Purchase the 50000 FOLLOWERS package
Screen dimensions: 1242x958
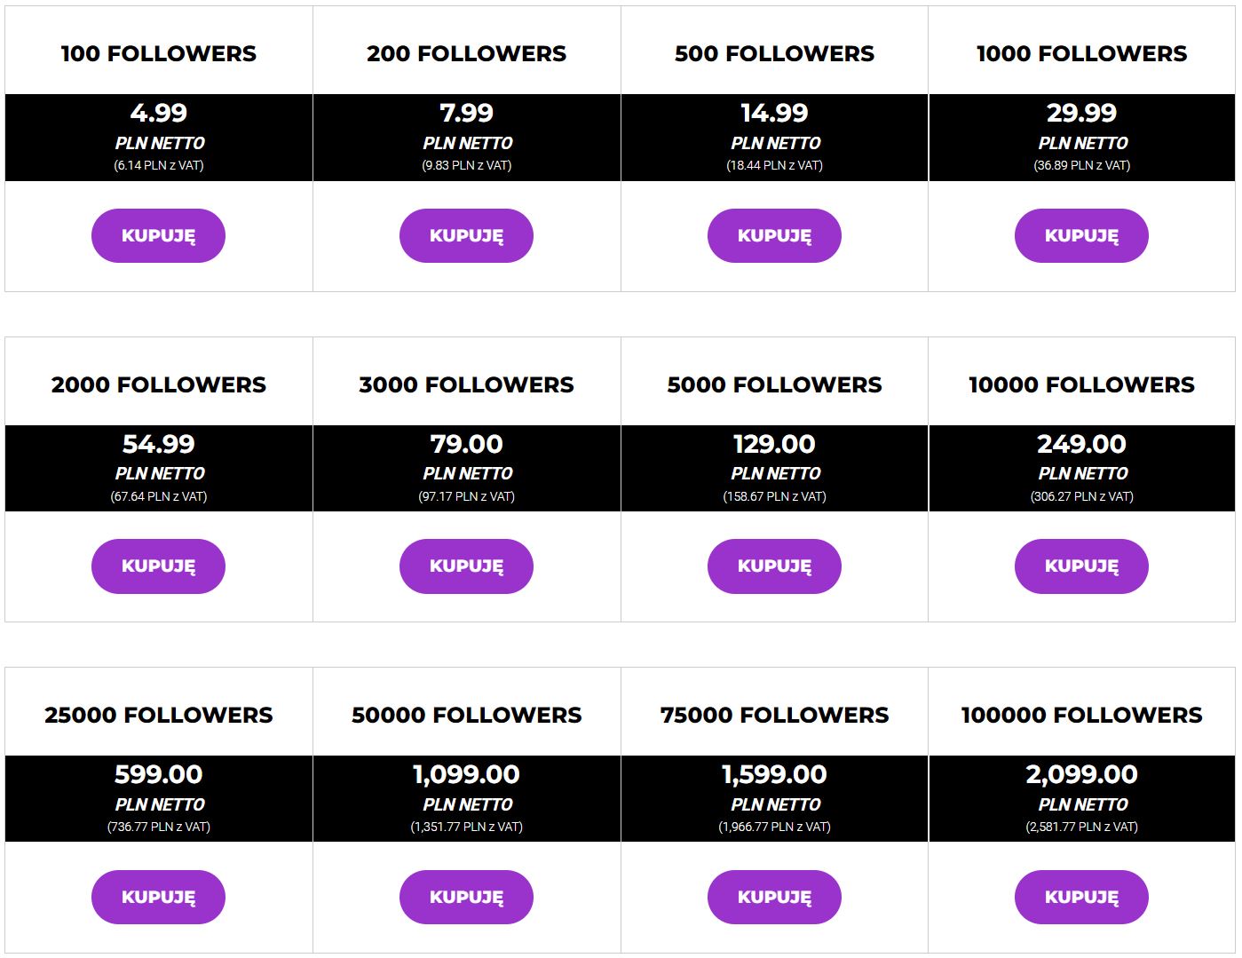tap(466, 897)
